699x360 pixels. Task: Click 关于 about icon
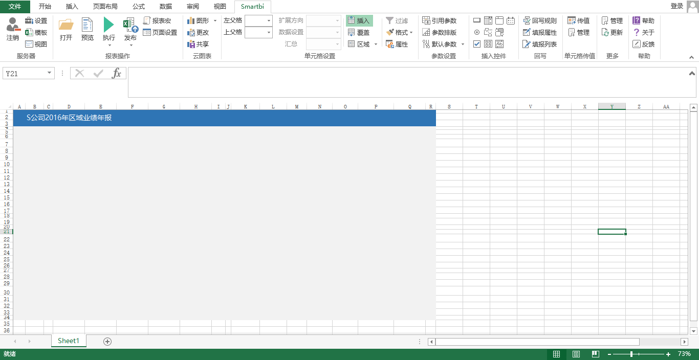tap(637, 32)
